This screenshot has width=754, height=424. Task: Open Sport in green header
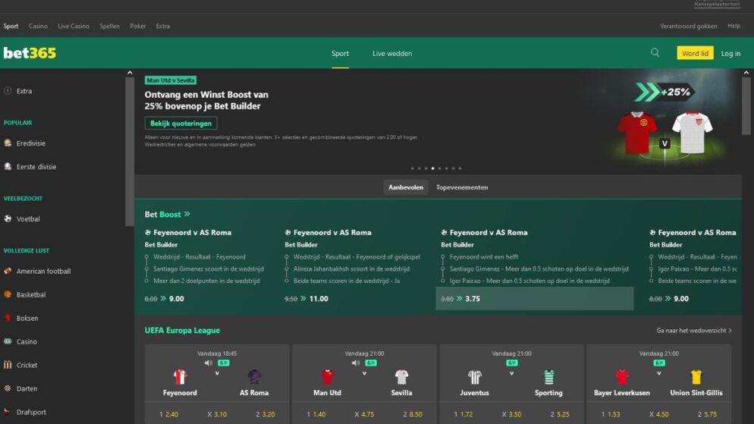340,53
